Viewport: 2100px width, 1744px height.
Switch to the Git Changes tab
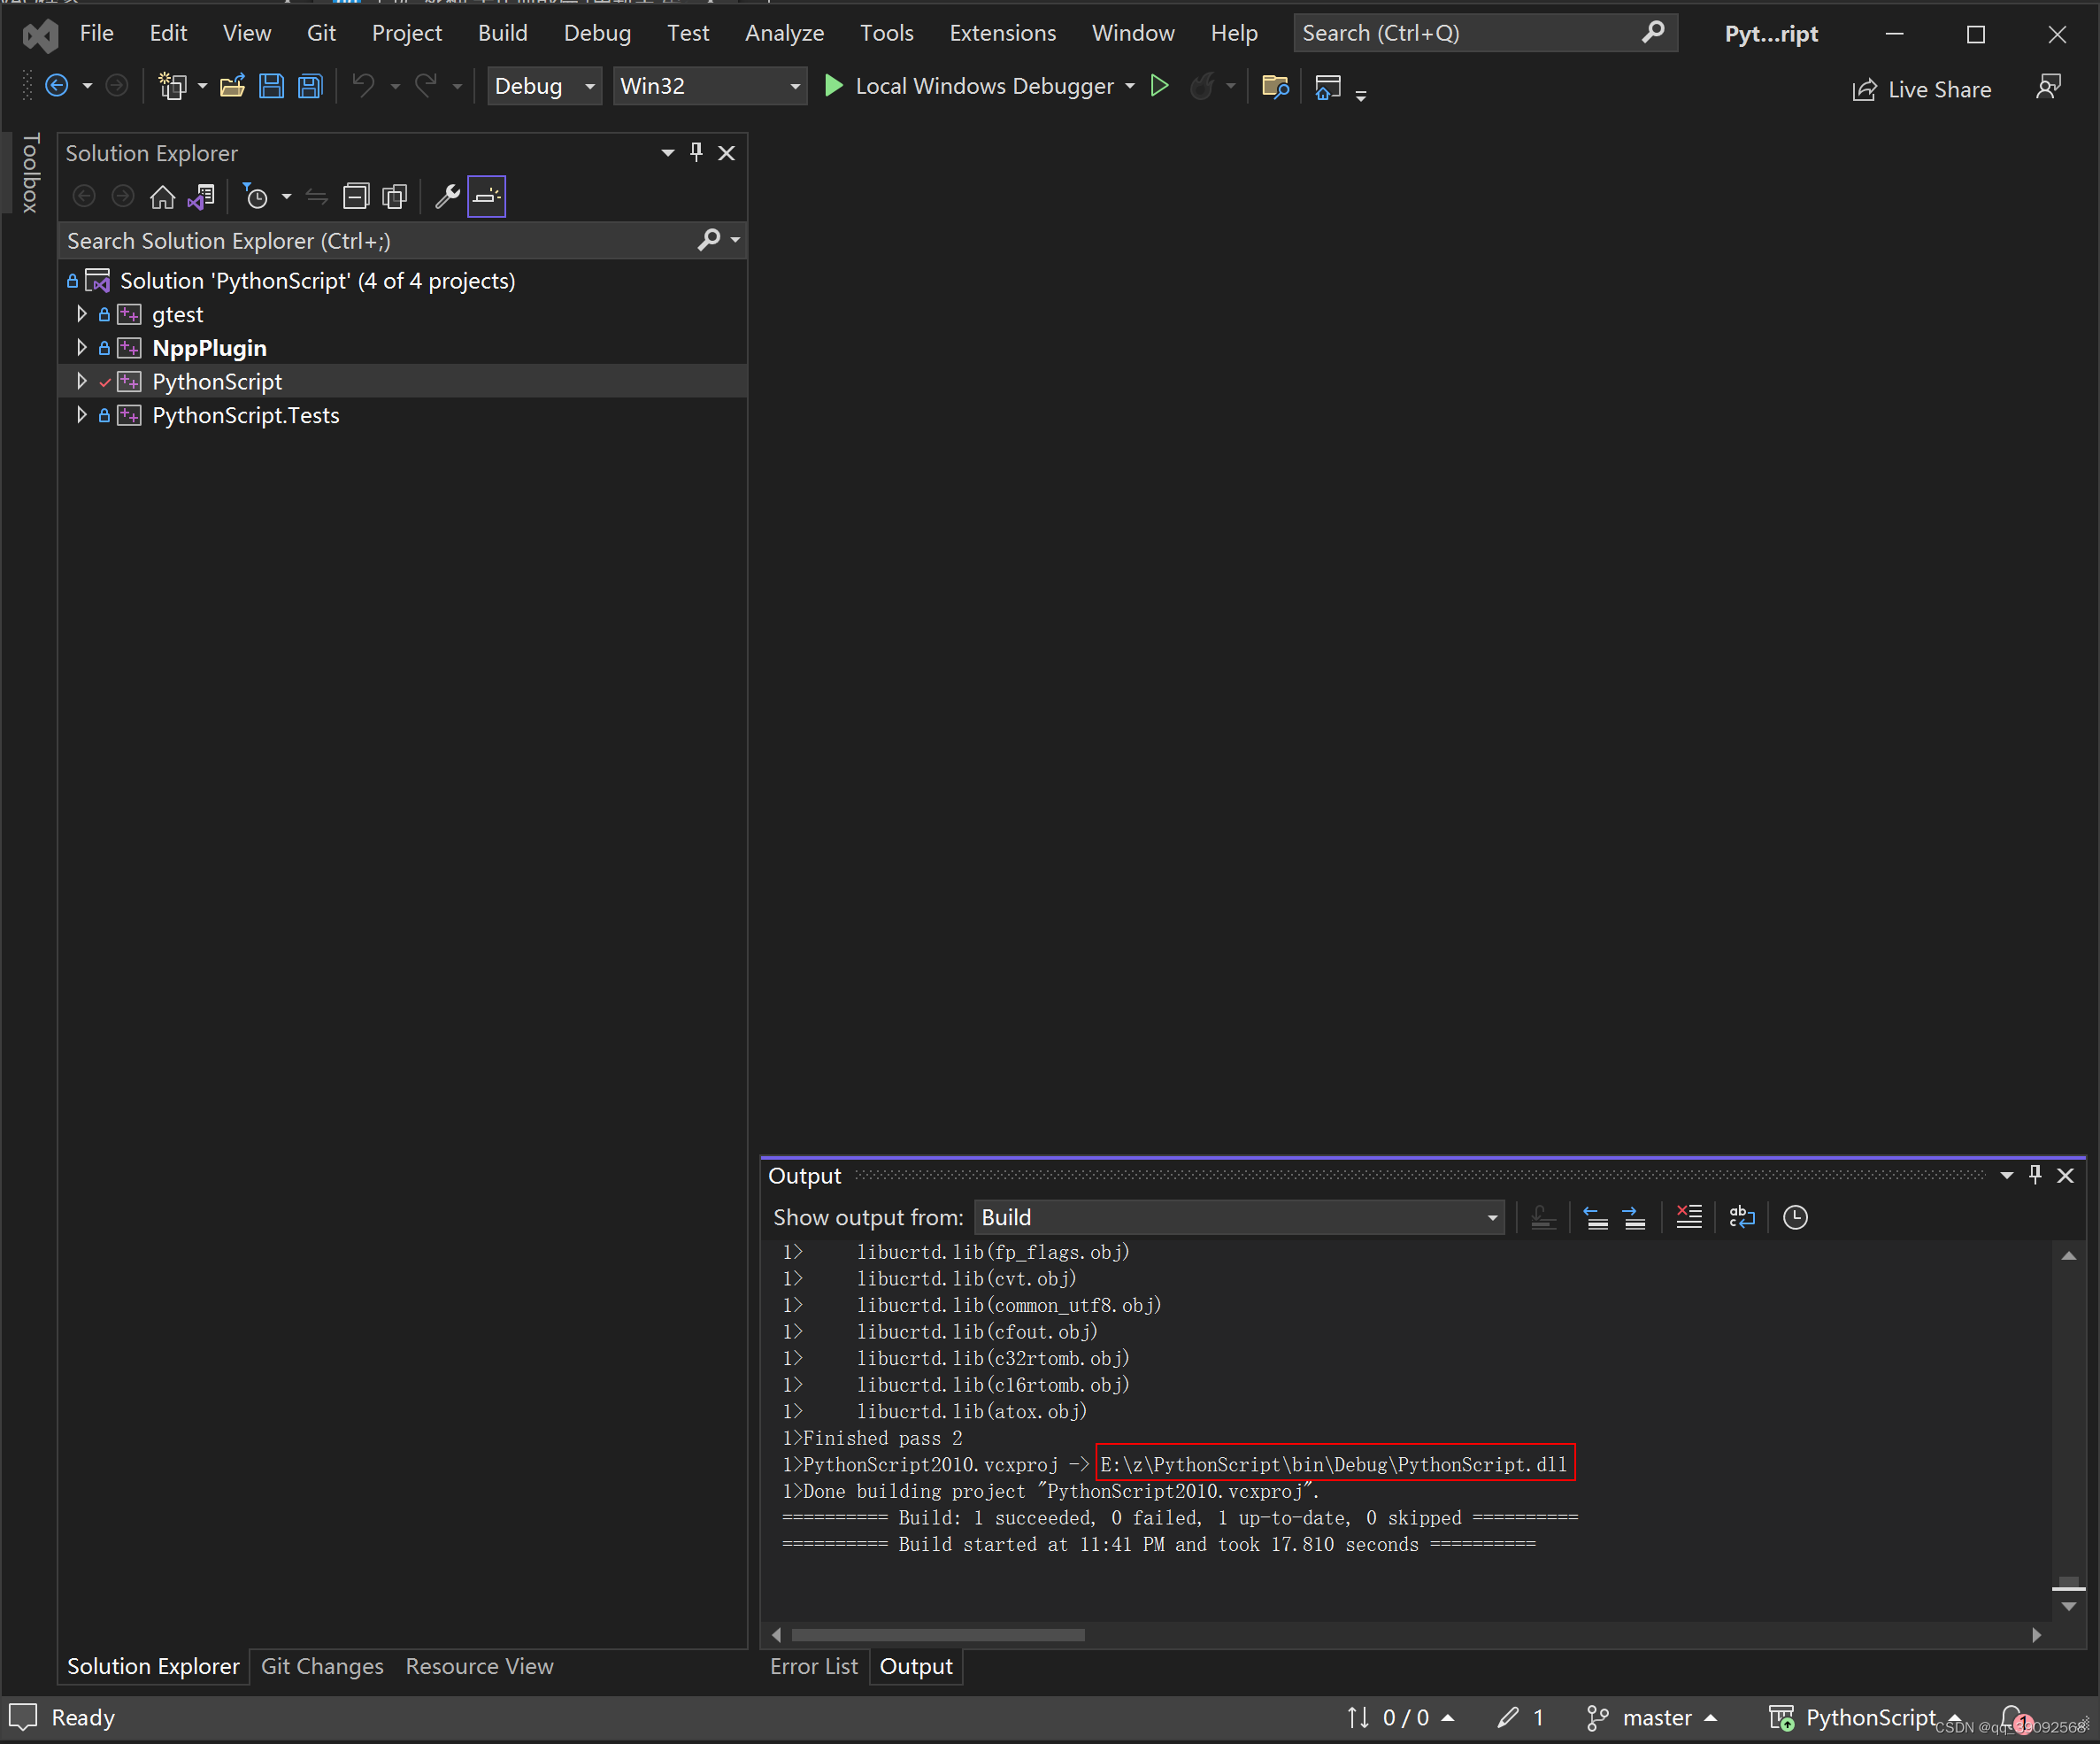click(x=322, y=1666)
